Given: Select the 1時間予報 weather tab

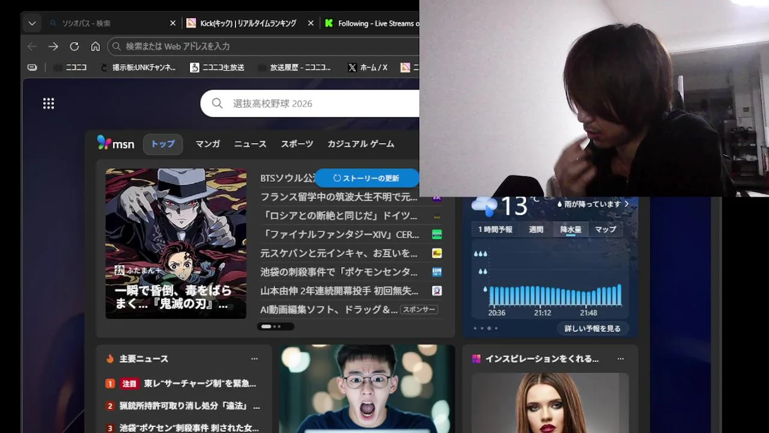Looking at the screenshot, I should pyautogui.click(x=496, y=229).
